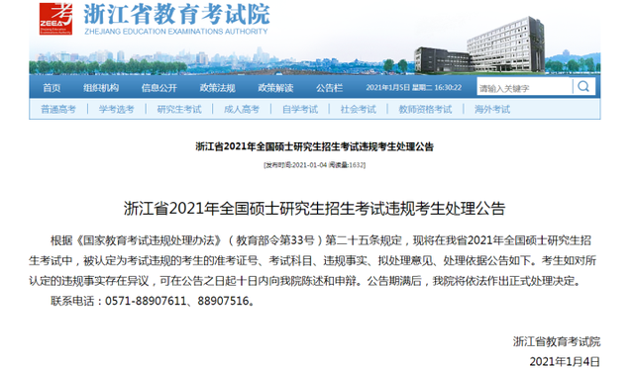Go to 研究生考试 section

179,110
